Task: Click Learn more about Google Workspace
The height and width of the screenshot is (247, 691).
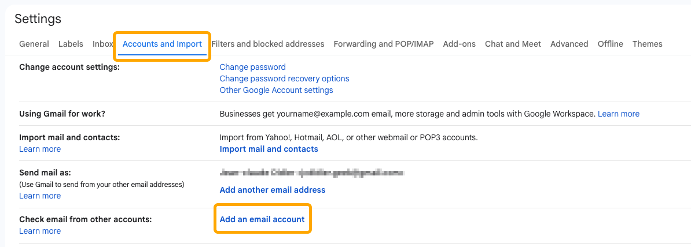Action: click(x=618, y=114)
